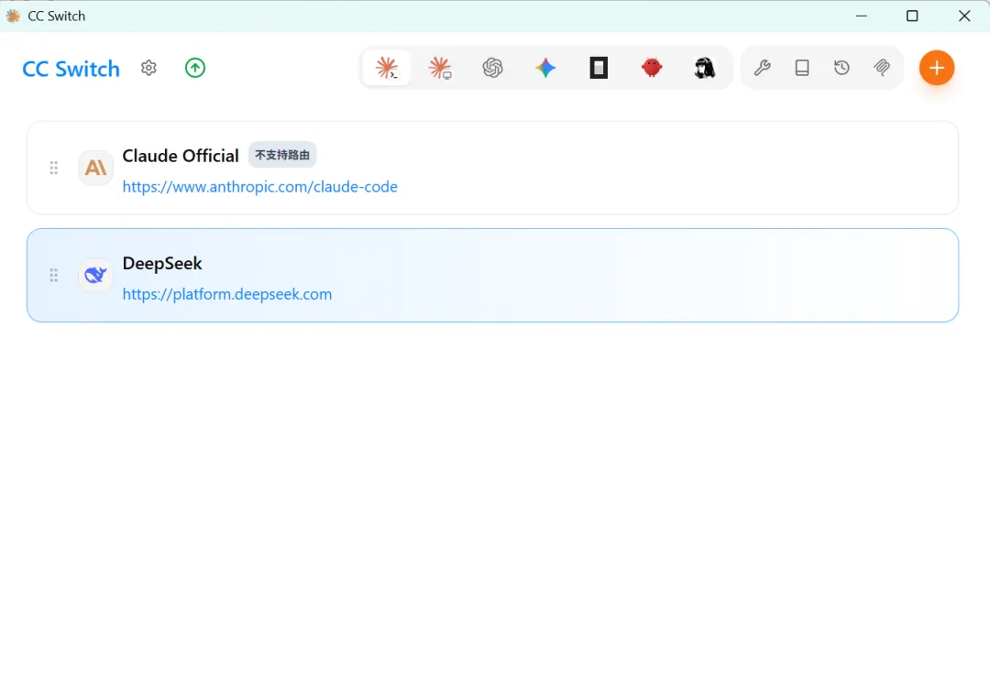The width and height of the screenshot is (990, 688).
Task: Select the DeepSeek provider name
Action: point(162,263)
